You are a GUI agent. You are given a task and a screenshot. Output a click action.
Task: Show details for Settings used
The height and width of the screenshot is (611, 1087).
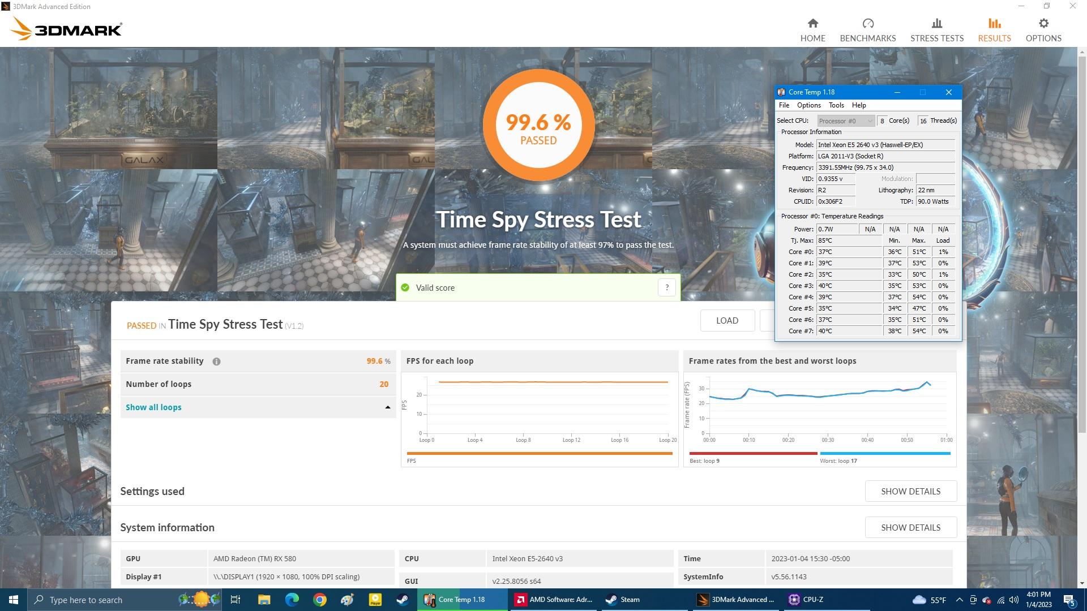pyautogui.click(x=910, y=491)
